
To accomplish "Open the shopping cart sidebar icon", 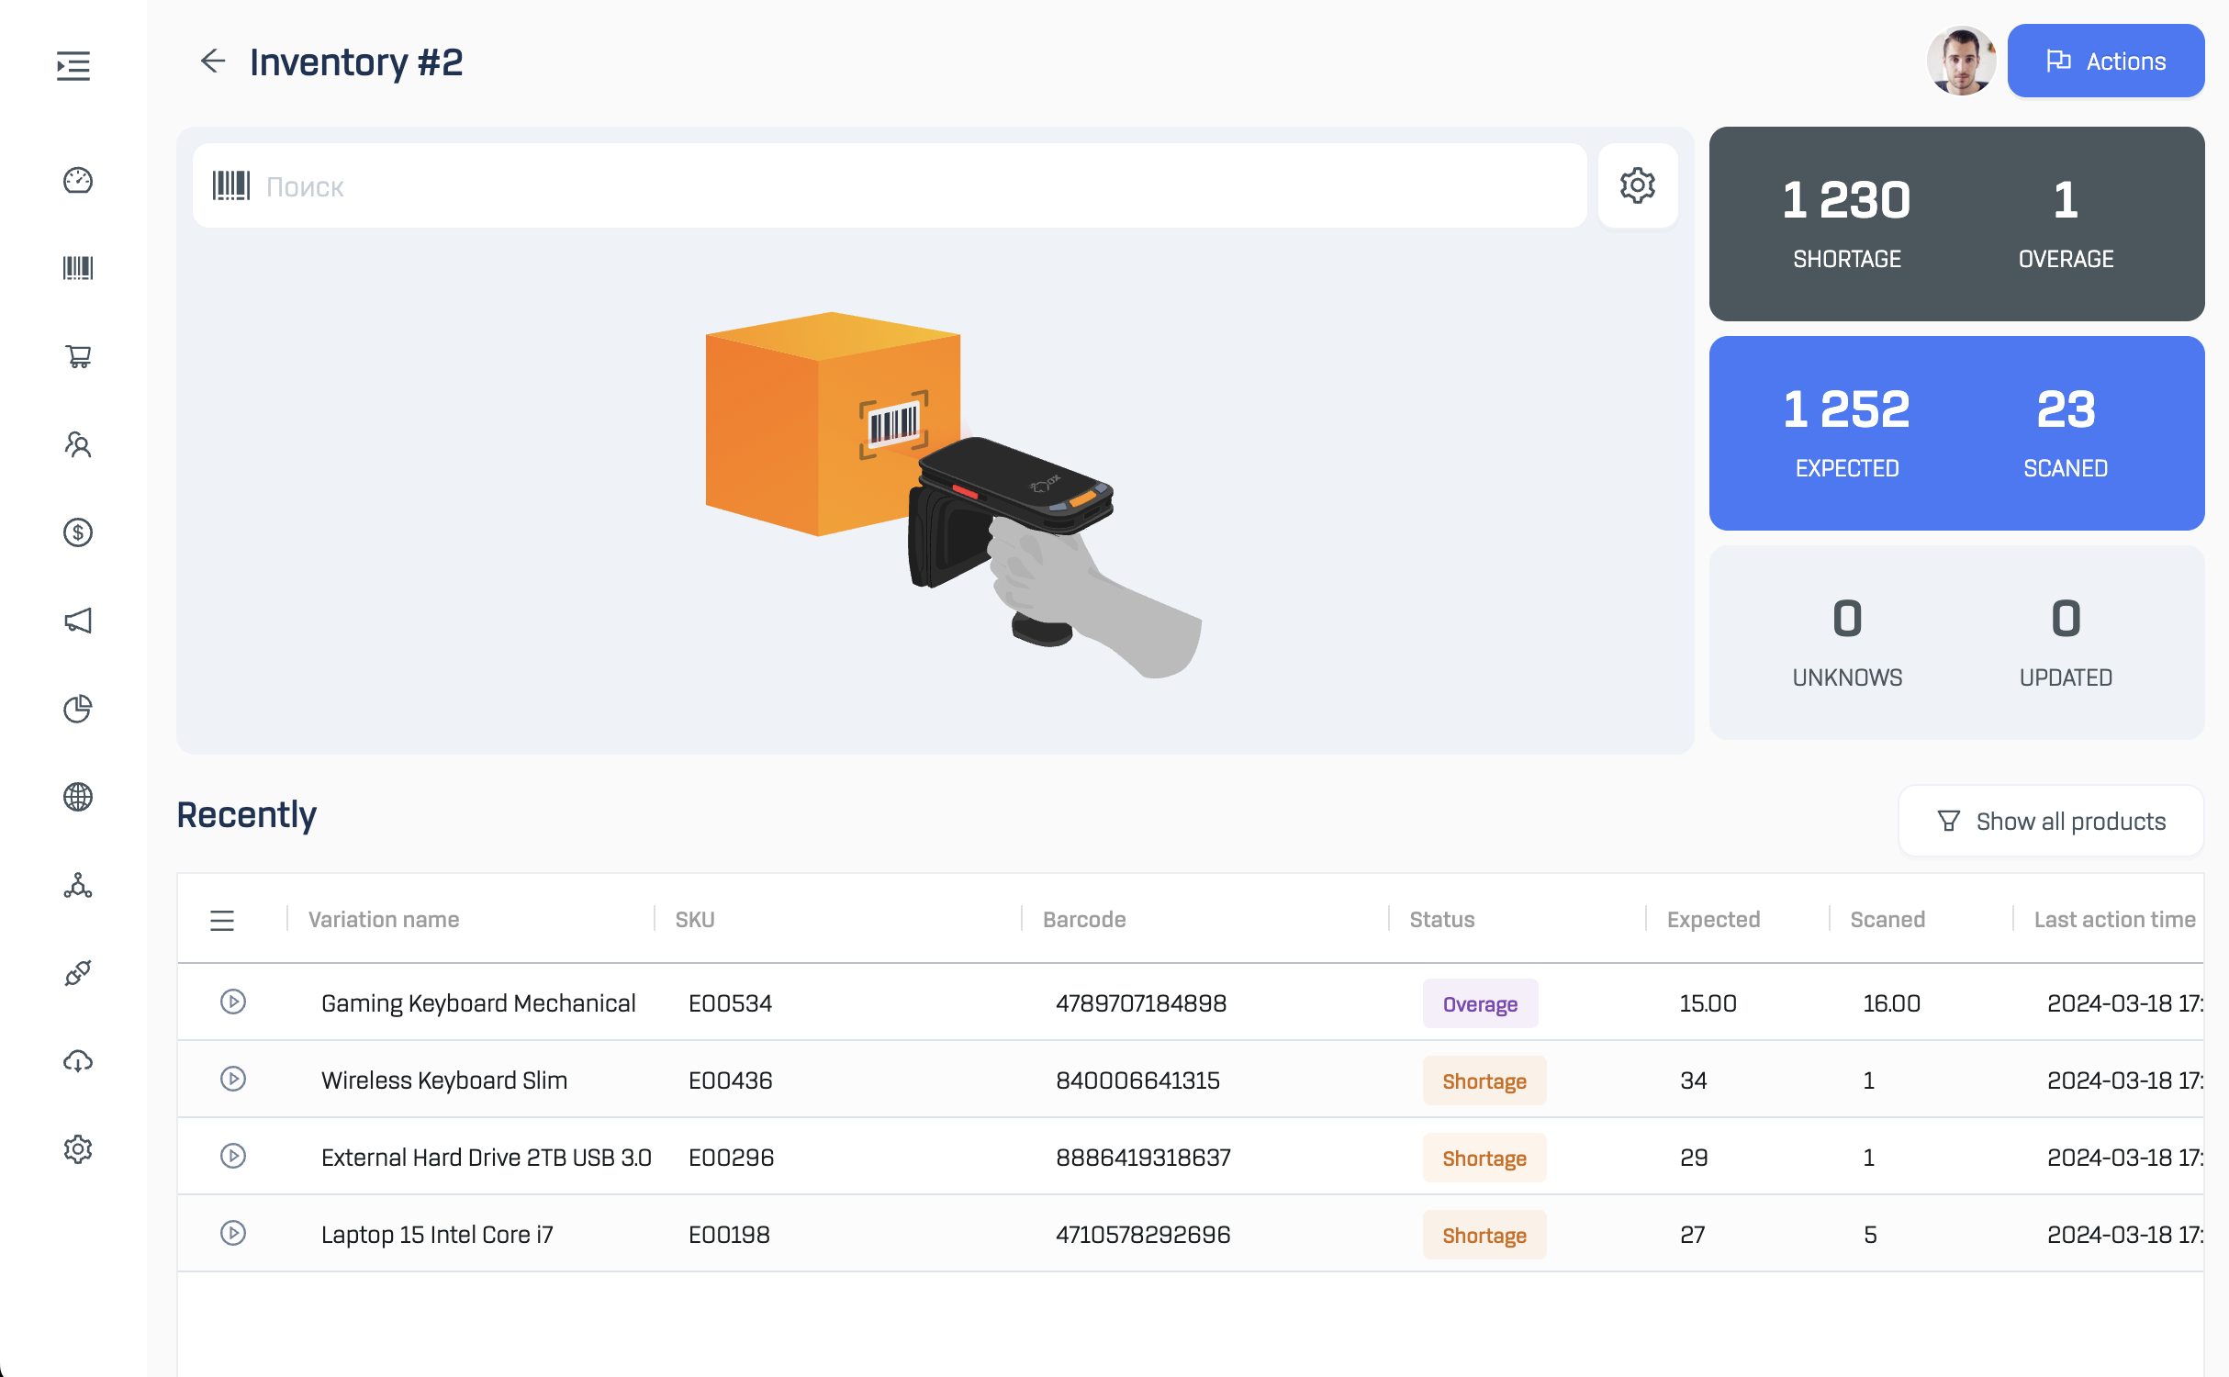I will [78, 356].
